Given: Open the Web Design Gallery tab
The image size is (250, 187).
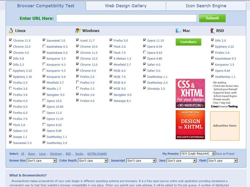Looking at the screenshot, I should click(x=126, y=6).
